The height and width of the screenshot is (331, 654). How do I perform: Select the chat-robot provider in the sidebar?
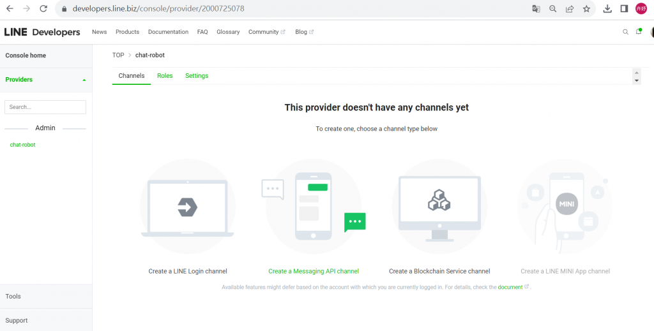click(22, 145)
